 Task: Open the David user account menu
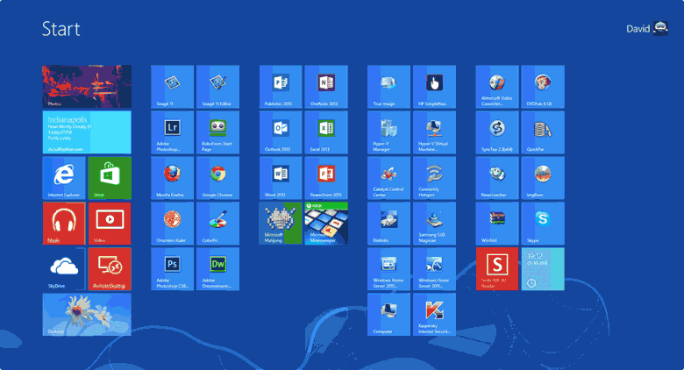tap(647, 29)
